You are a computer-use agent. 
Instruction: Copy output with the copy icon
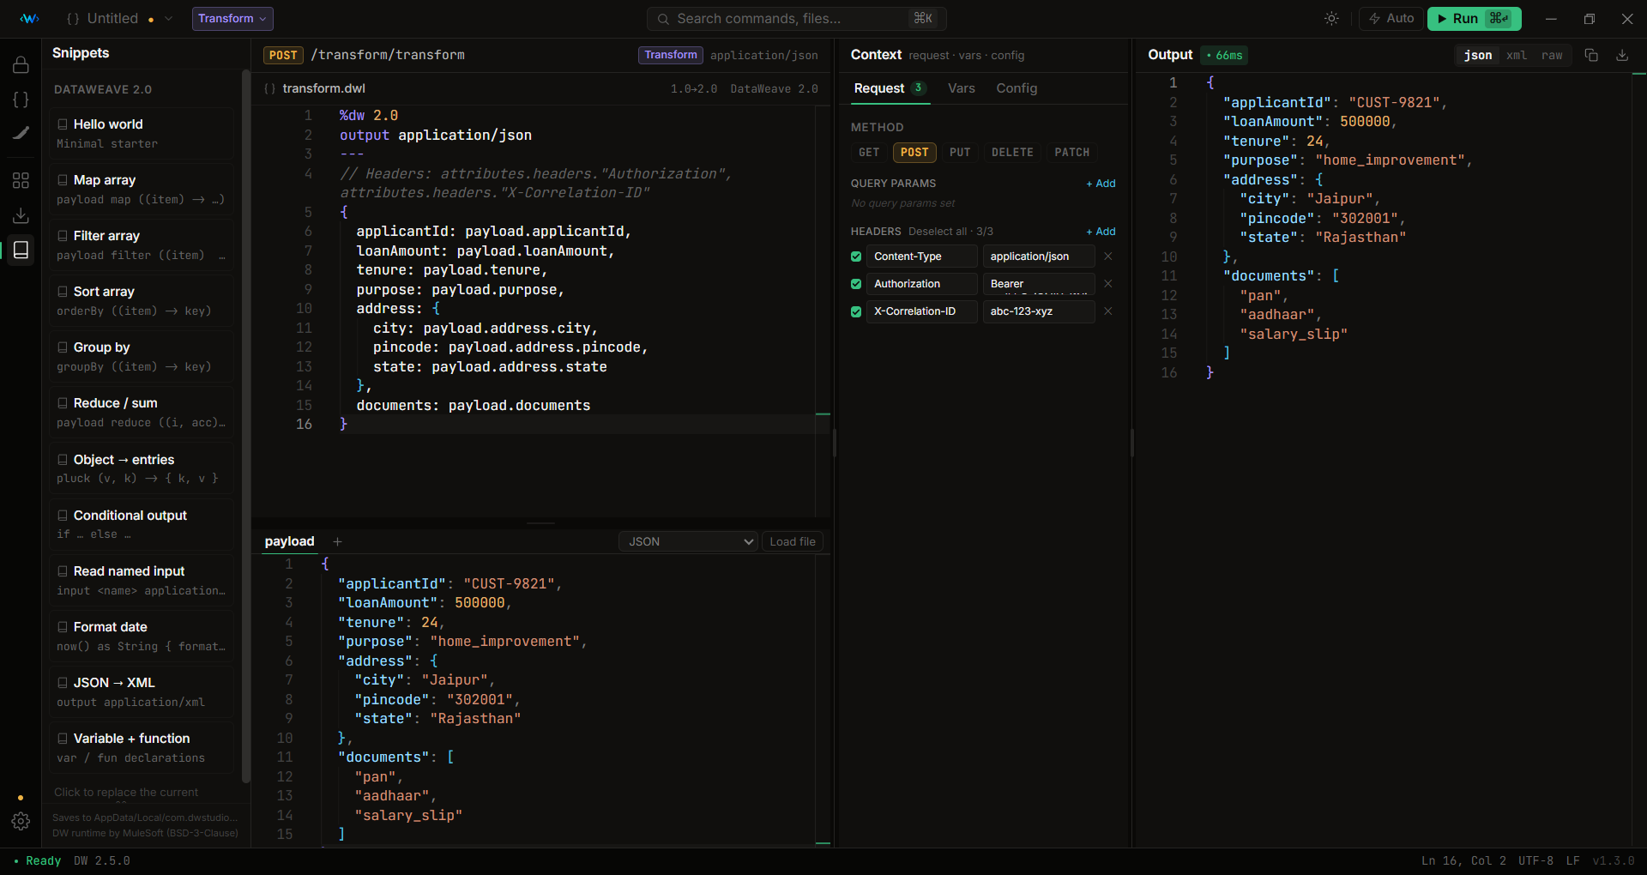pyautogui.click(x=1591, y=55)
